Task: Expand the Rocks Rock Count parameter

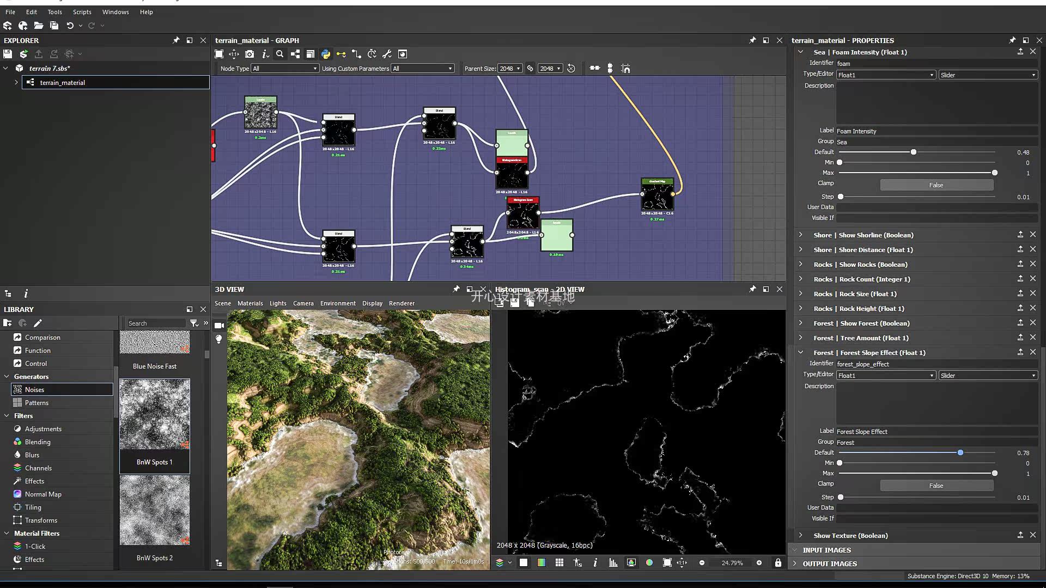Action: click(x=800, y=279)
